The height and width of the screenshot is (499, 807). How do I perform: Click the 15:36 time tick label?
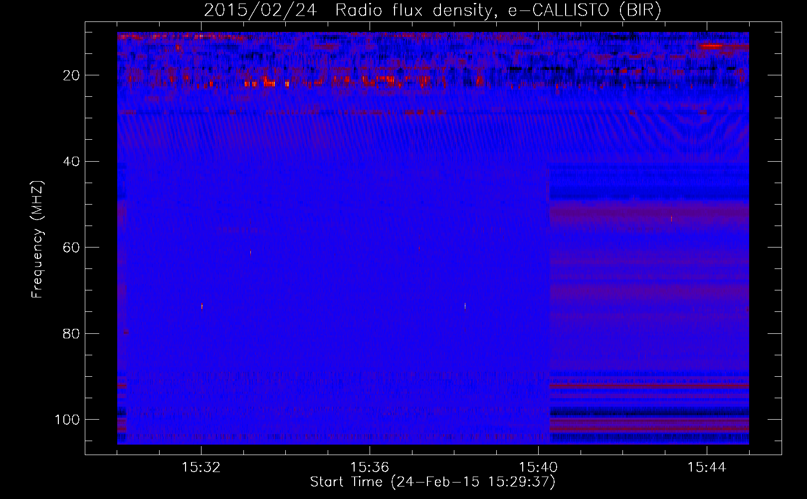click(370, 468)
